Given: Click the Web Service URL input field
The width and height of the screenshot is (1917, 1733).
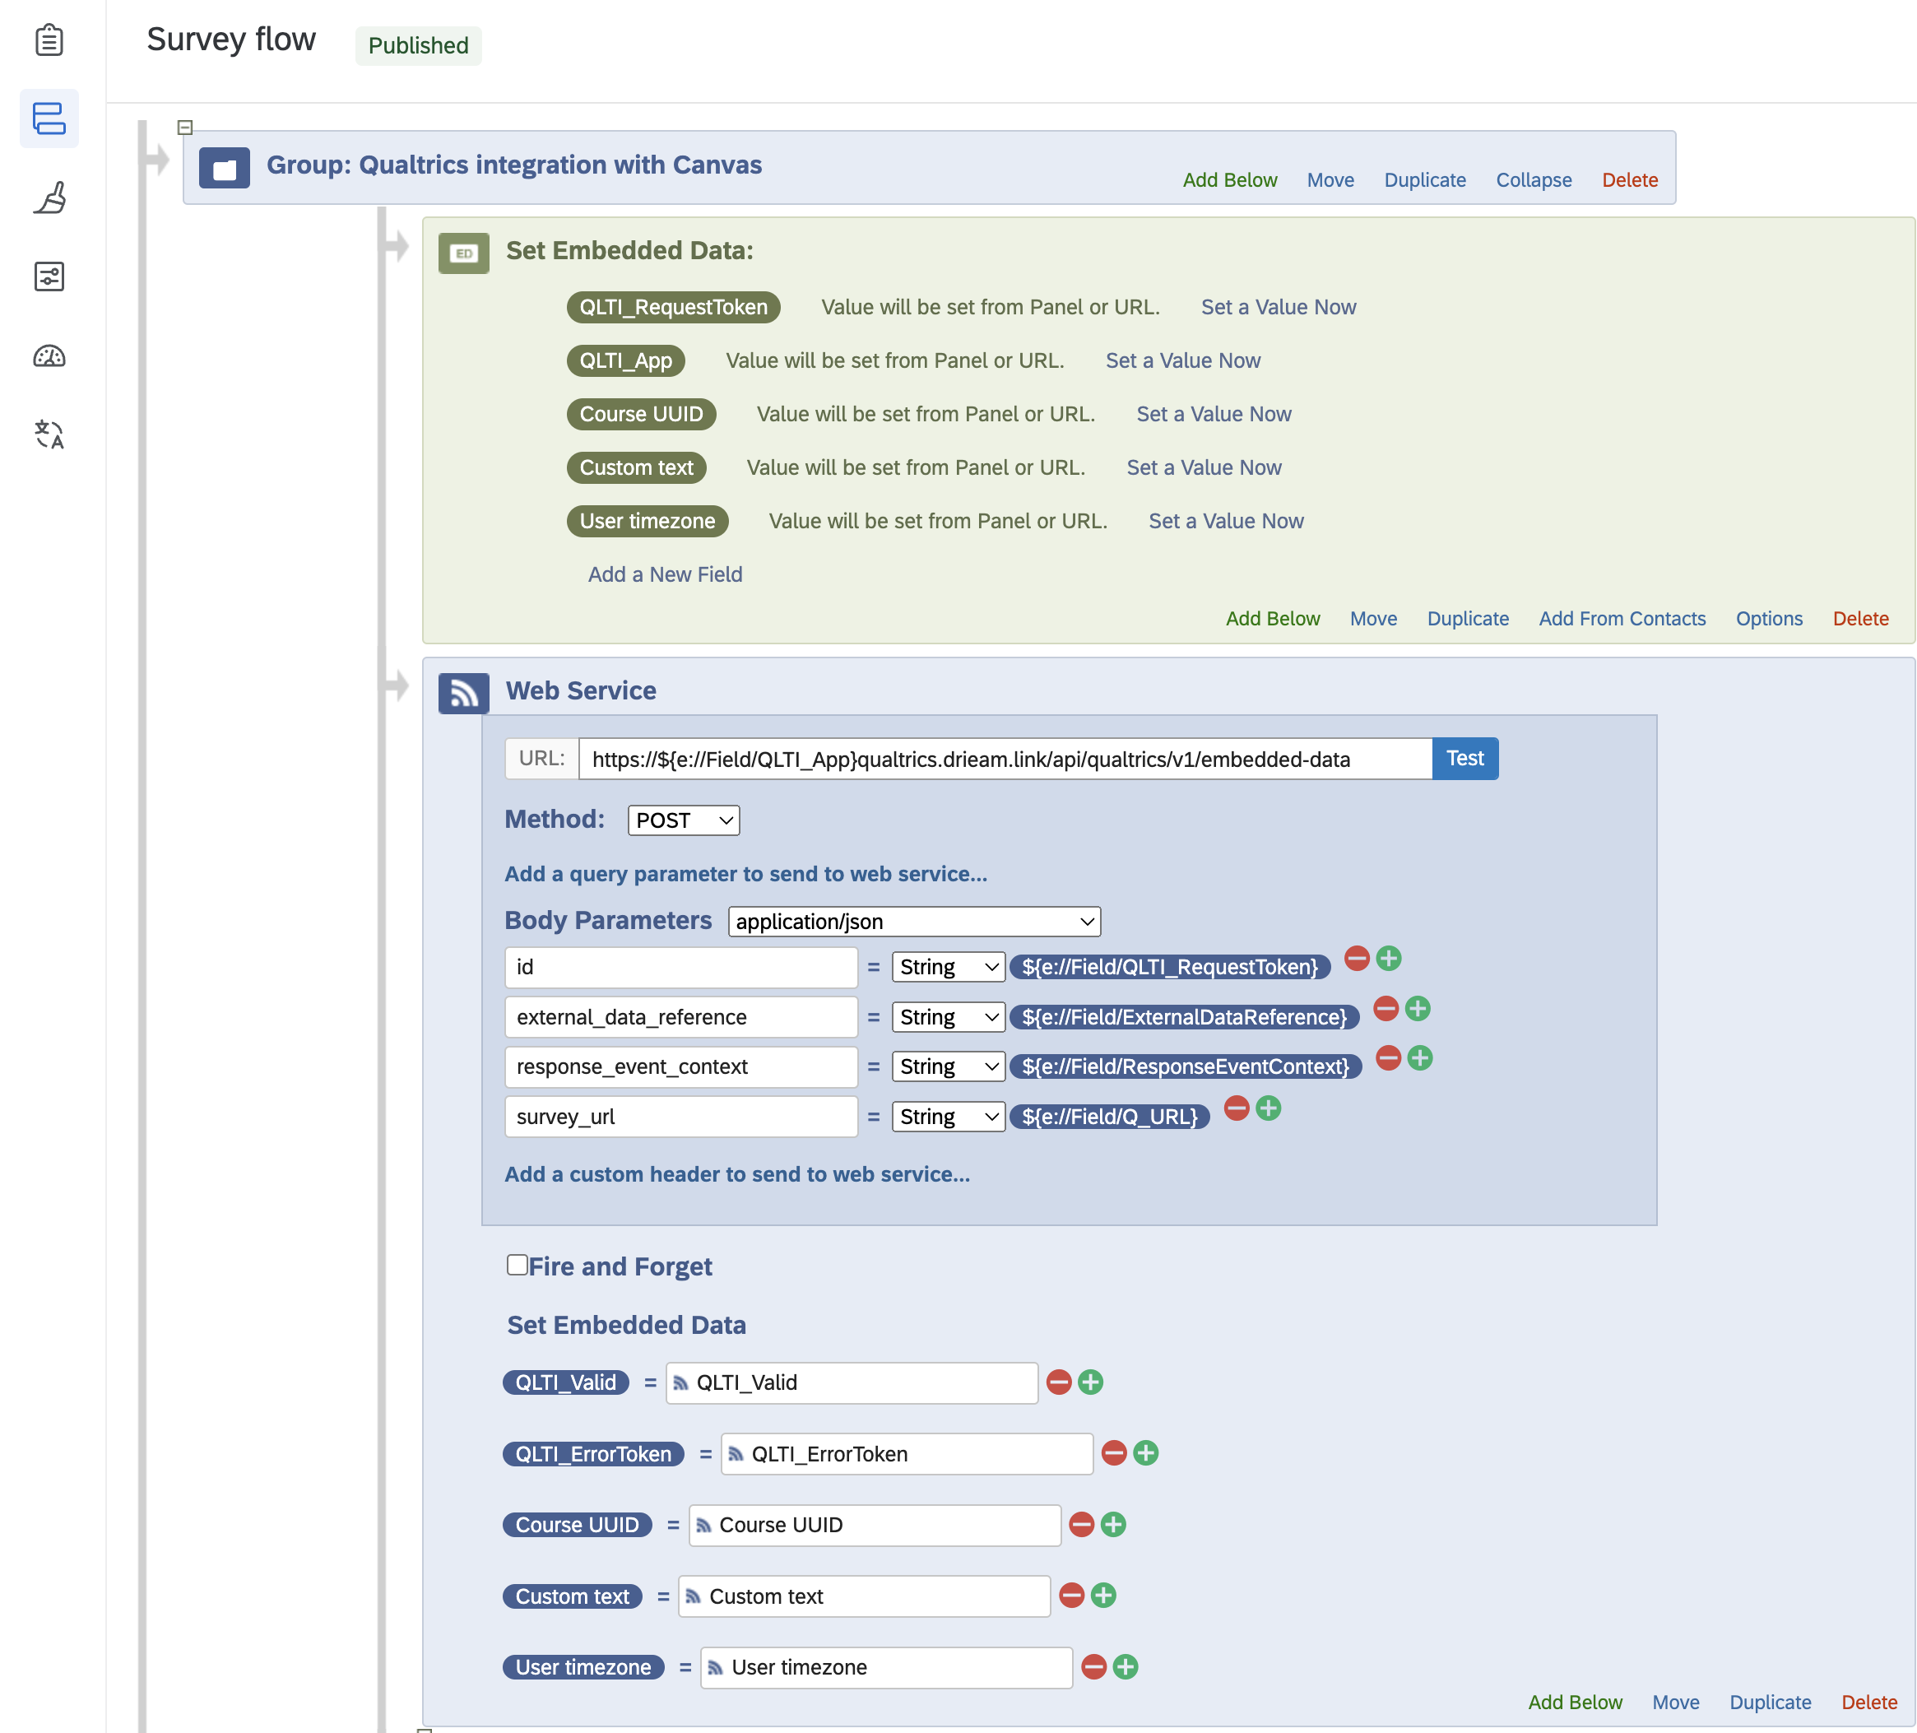Looking at the screenshot, I should 1005,759.
